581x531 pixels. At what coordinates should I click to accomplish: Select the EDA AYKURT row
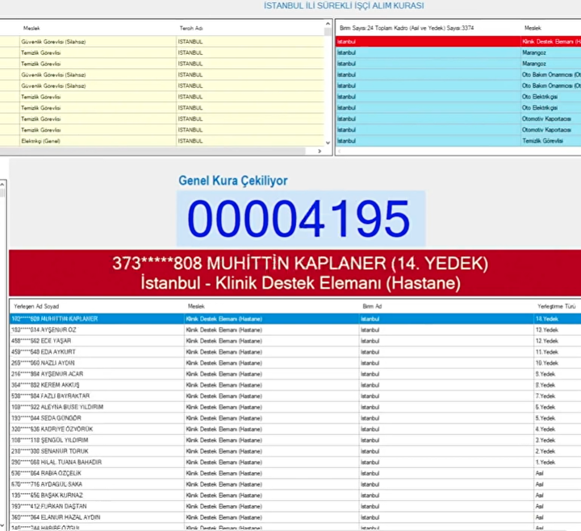click(x=295, y=352)
